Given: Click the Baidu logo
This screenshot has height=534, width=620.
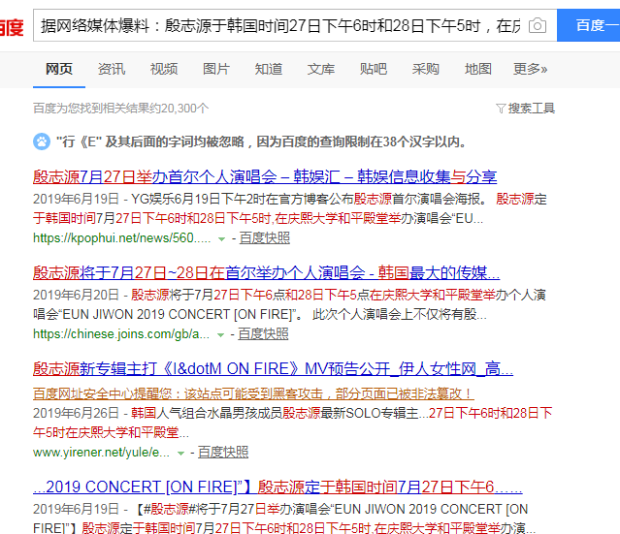Looking at the screenshot, I should pos(12,28).
